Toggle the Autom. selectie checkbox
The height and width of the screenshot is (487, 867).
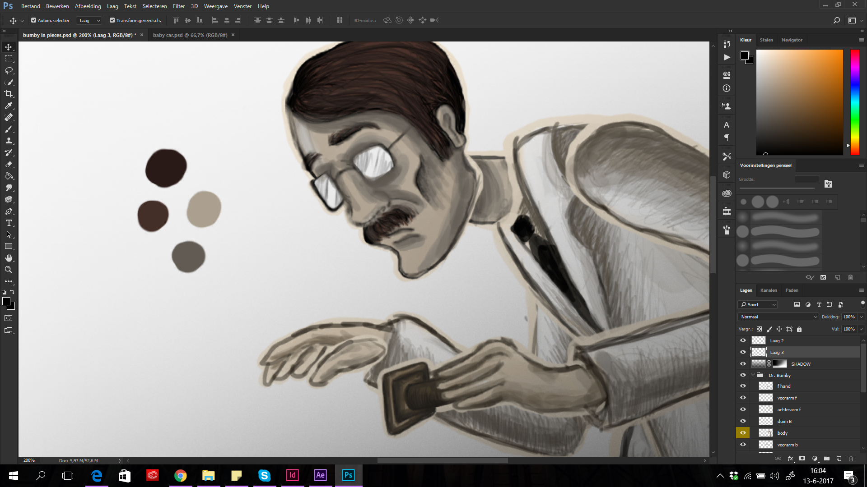pos(34,20)
